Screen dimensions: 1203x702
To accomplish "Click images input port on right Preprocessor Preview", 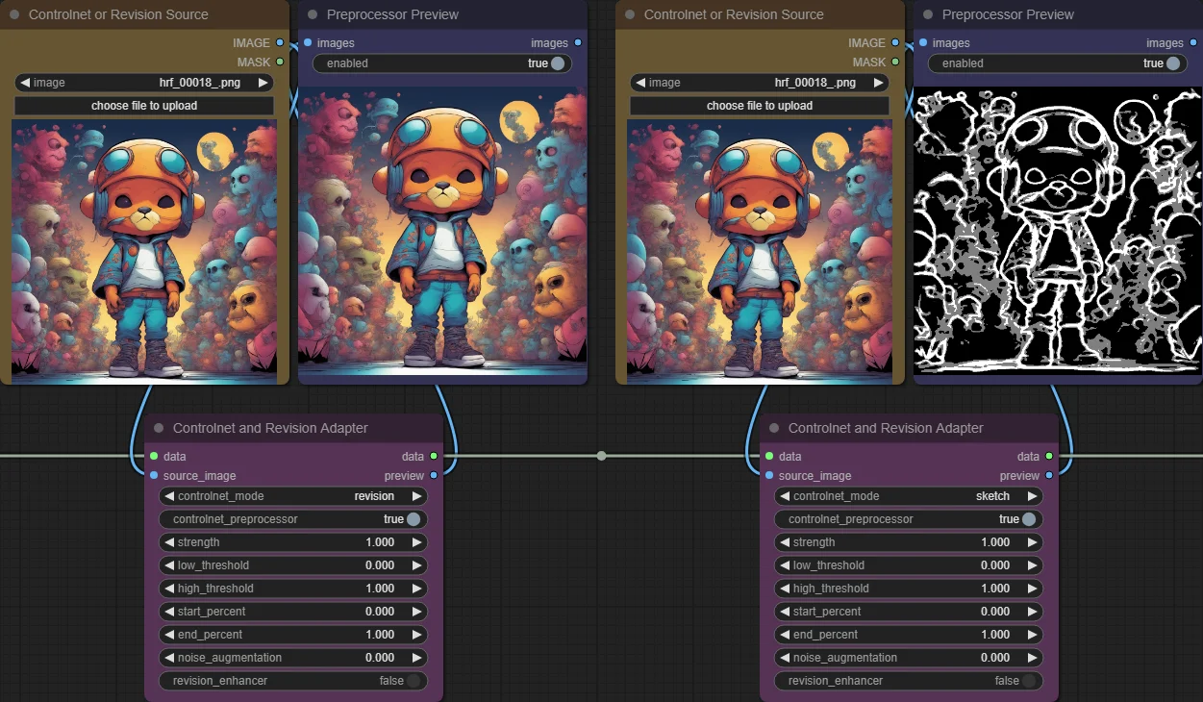I will (923, 42).
